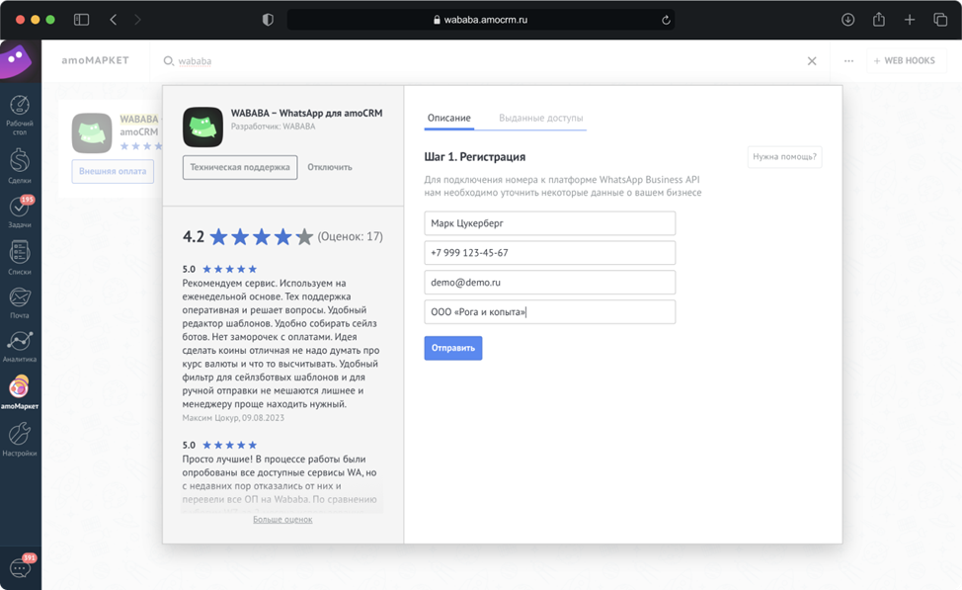This screenshot has height=590, width=962.
Task: Open Safari downloads icon
Action: tap(847, 20)
